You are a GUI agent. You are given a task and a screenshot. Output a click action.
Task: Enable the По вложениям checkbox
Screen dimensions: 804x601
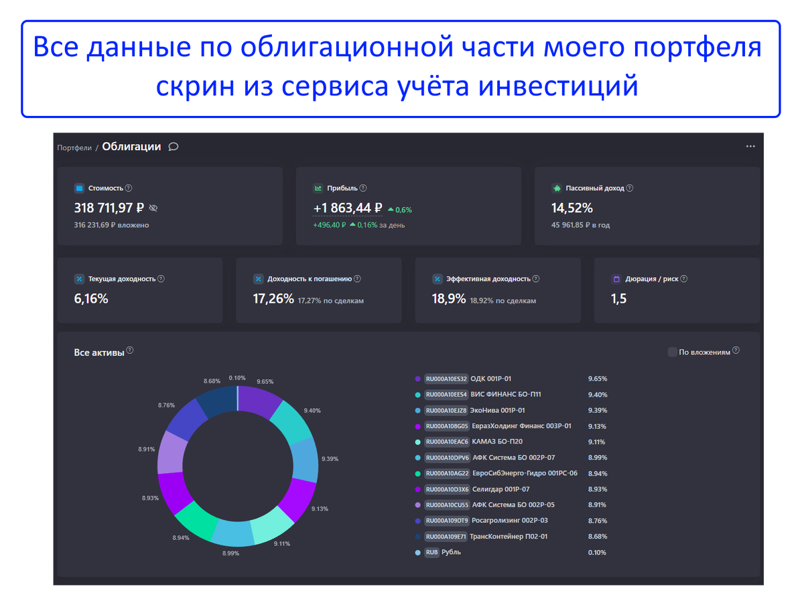[x=672, y=352]
